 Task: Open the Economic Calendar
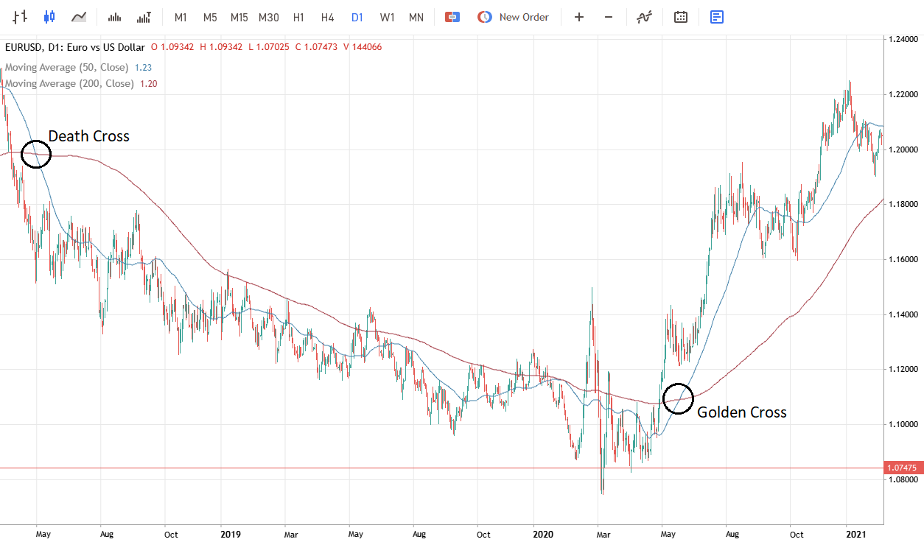[x=680, y=16]
